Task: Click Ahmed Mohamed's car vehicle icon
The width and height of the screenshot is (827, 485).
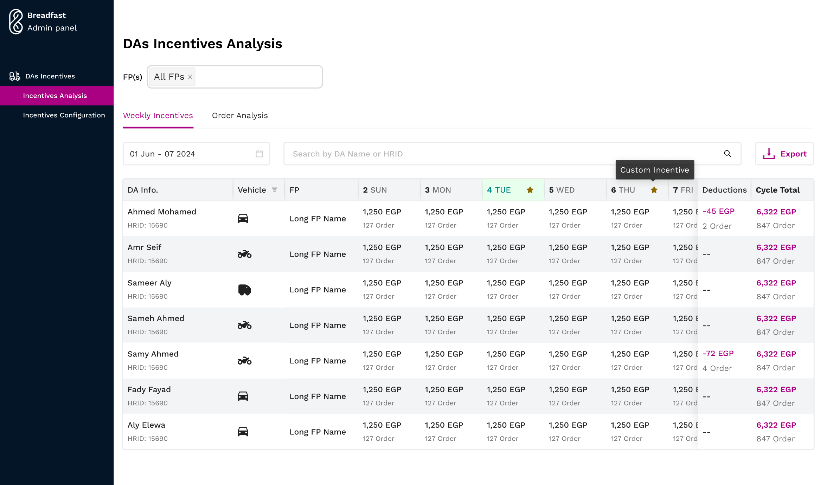Action: pos(243,219)
